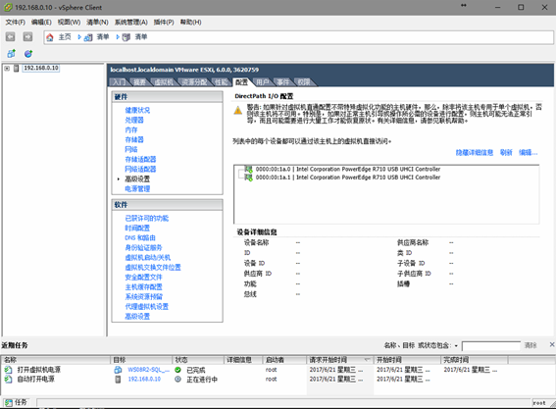
Task: Open 已获许可的功能 under software
Action: tap(147, 218)
